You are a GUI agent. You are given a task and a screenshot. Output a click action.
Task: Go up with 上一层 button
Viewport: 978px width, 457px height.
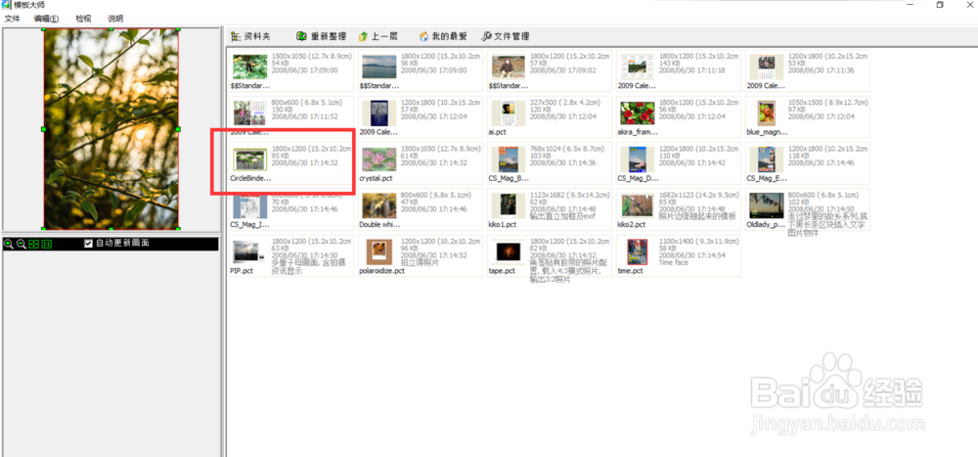tap(378, 36)
